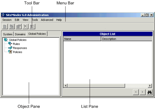The width and height of the screenshot is (155, 109).
Task: Maximize the SiteMinder Administration window
Action: tap(147, 15)
